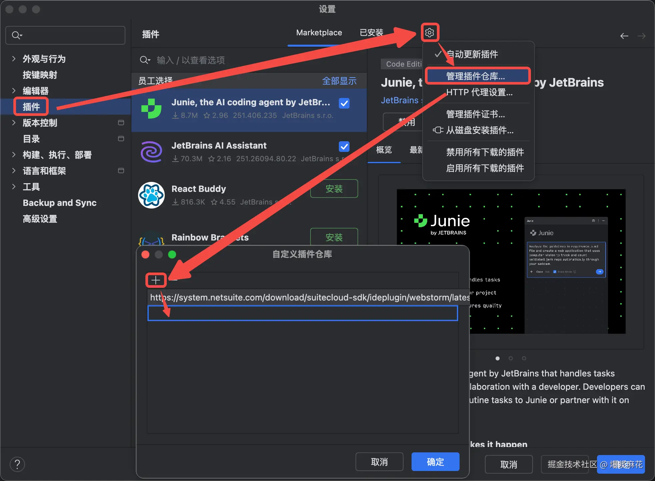The image size is (655, 481).
Task: Click the plus icon to add repository
Action: (156, 280)
